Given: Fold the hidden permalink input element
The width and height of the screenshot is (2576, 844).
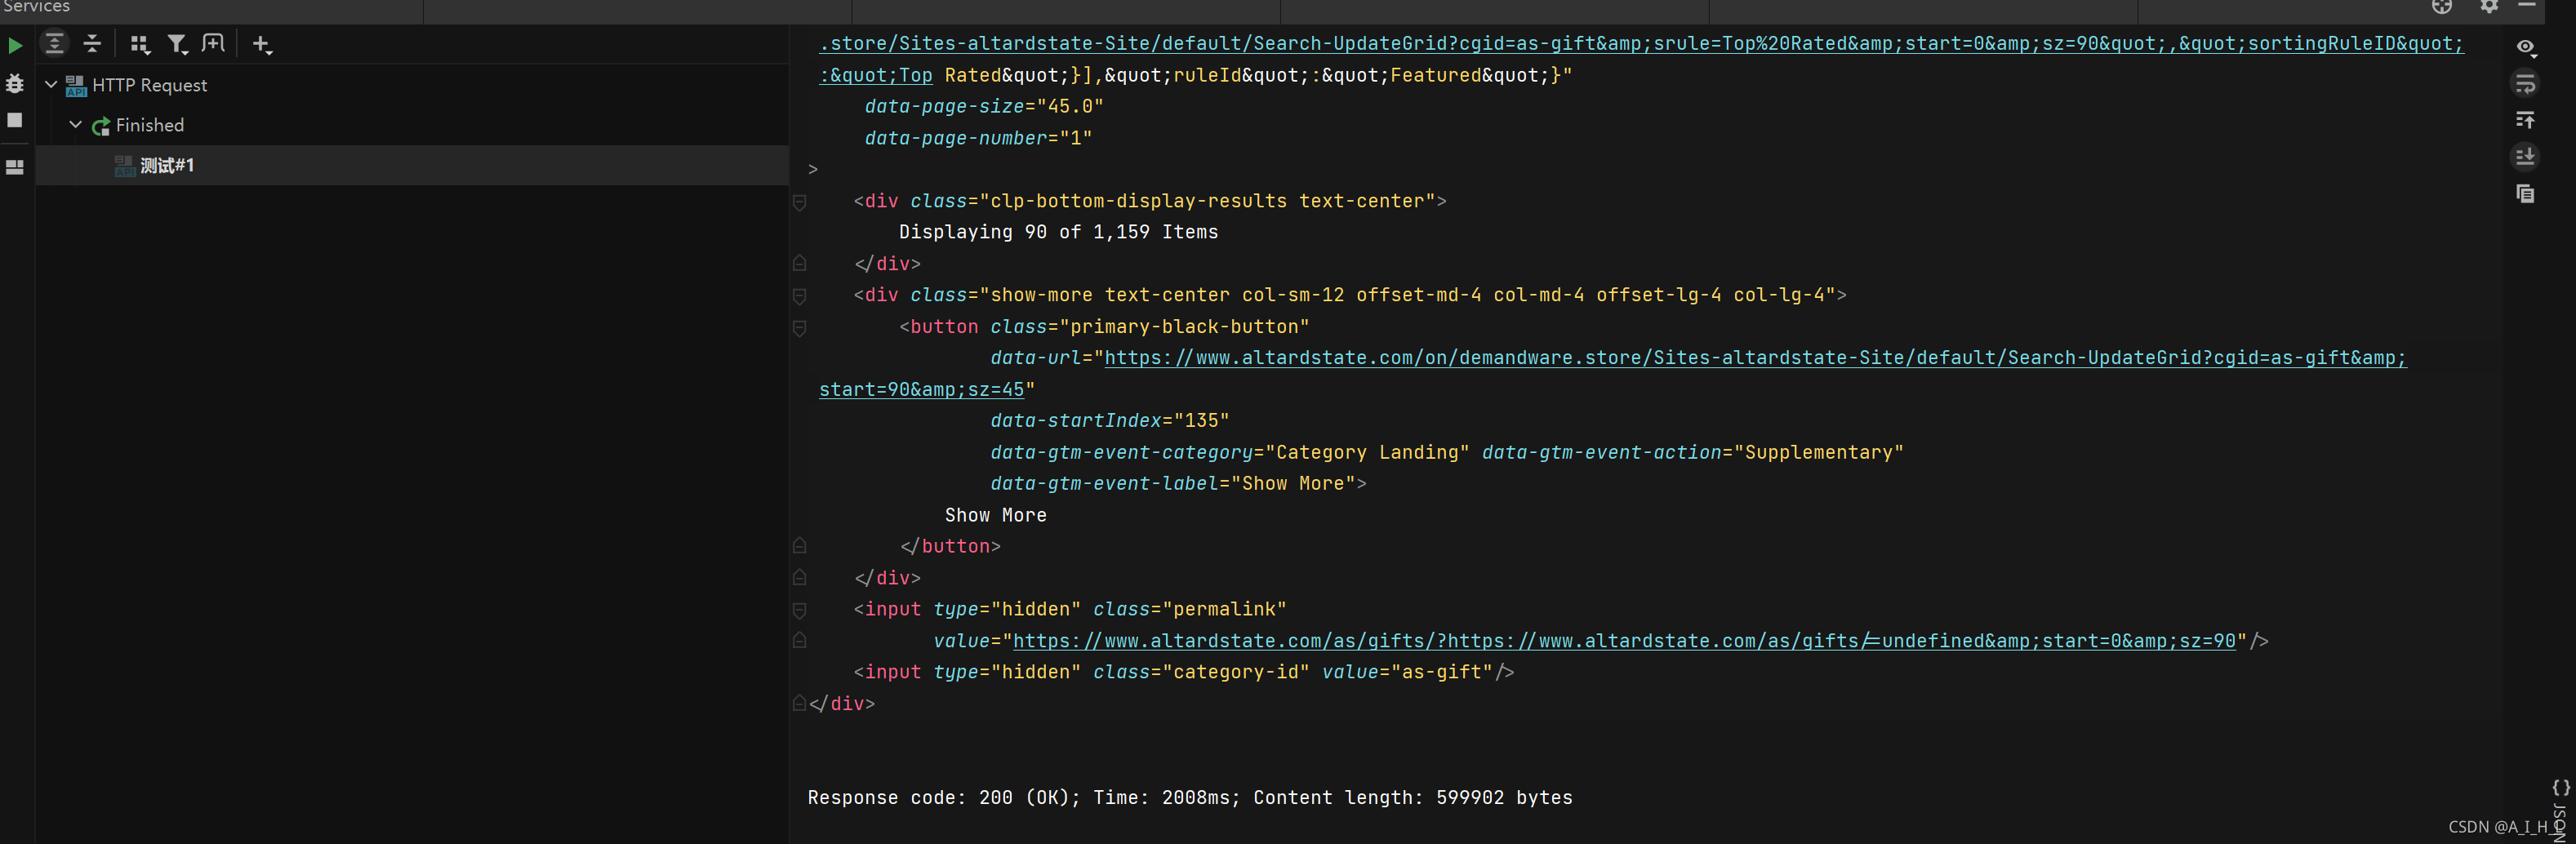Looking at the screenshot, I should (800, 611).
